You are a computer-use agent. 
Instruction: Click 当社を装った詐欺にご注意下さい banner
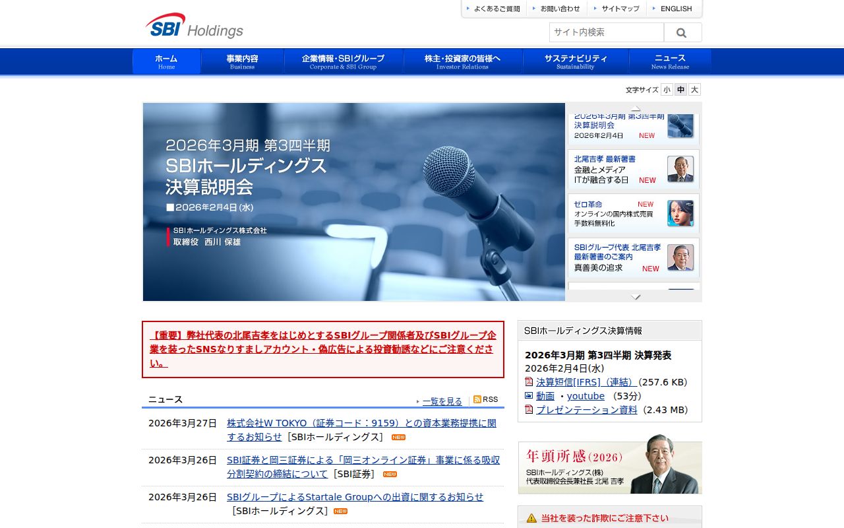[610, 517]
